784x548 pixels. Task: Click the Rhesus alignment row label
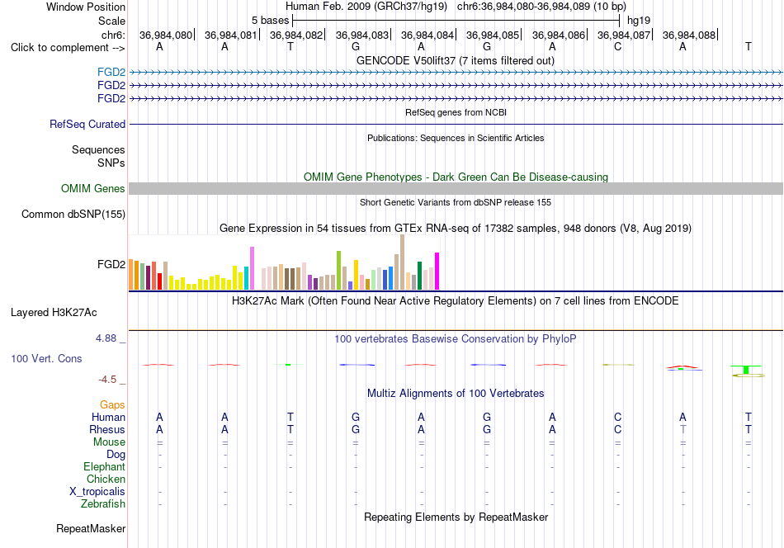point(107,429)
